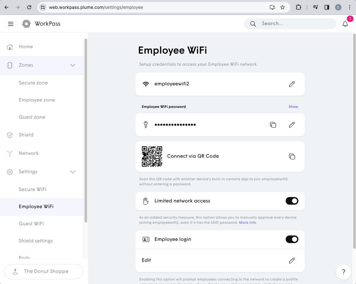This screenshot has width=356, height=284.
Task: Open notifications bell icon
Action: (345, 24)
